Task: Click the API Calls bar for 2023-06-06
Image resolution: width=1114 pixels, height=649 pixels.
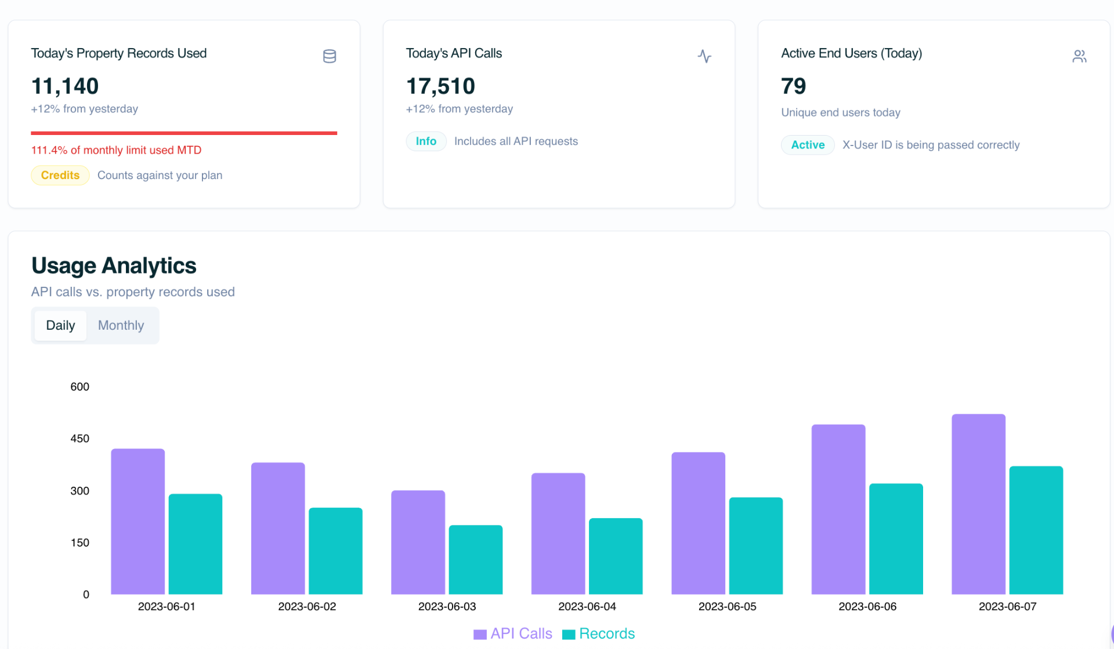Action: pyautogui.click(x=838, y=509)
